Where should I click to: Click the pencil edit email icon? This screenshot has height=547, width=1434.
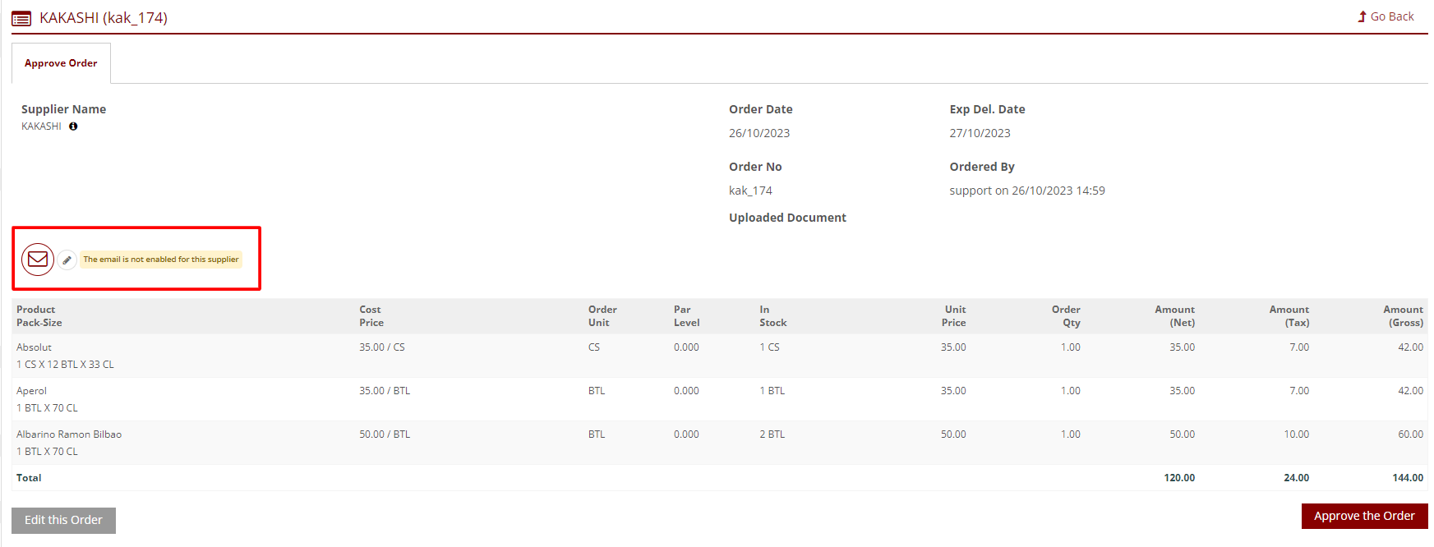[67, 260]
